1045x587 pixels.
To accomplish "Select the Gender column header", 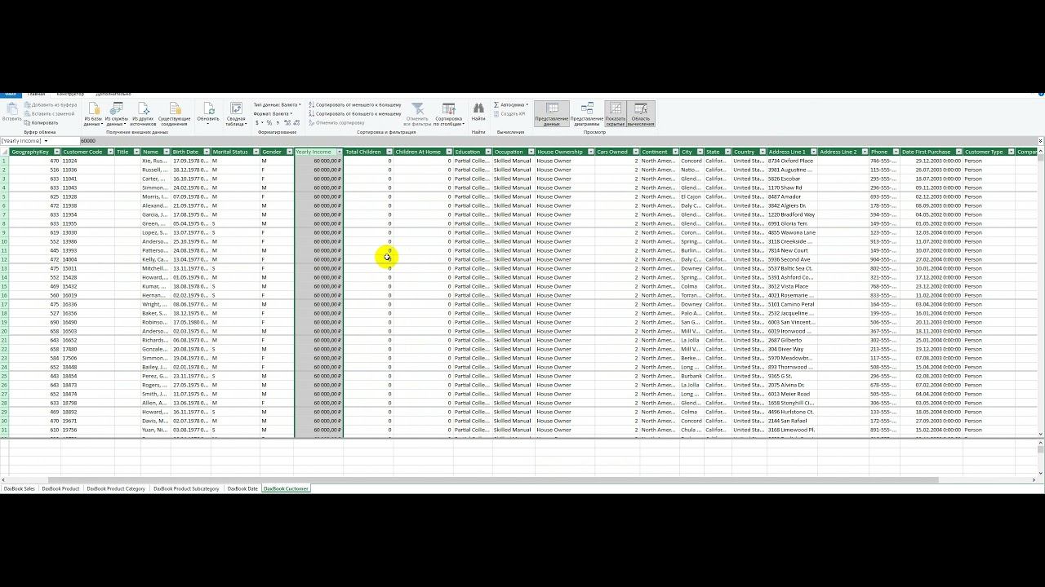I will 277,152.
